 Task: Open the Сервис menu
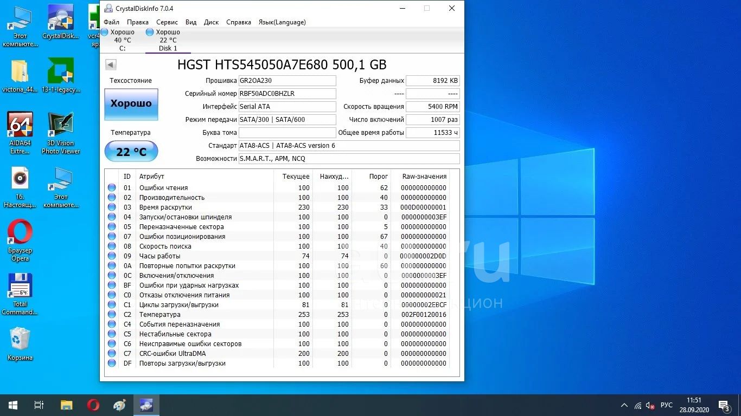(x=167, y=22)
